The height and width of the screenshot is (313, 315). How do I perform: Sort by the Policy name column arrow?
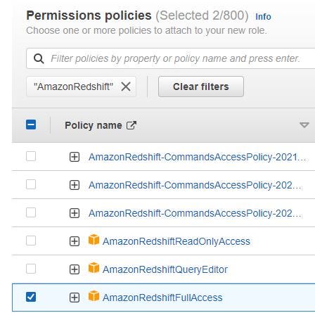pyautogui.click(x=304, y=125)
